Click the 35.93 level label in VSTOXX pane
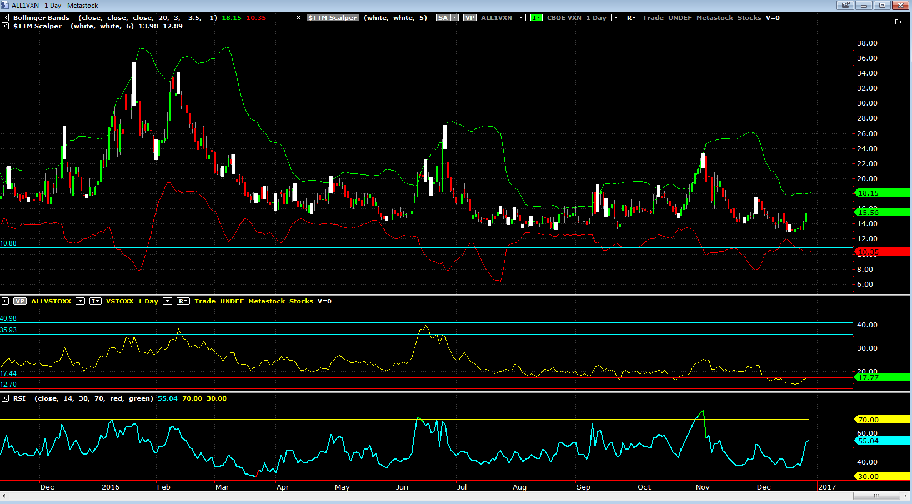Viewport: 912px width, 504px height. point(8,330)
